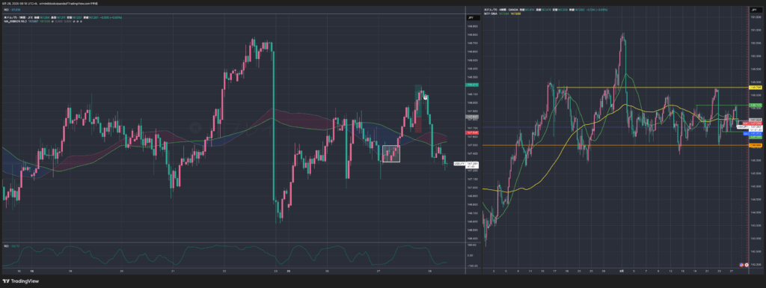766x288 pixels.
Task: Click the red stop price label on left axis
Action: [x=472, y=132]
